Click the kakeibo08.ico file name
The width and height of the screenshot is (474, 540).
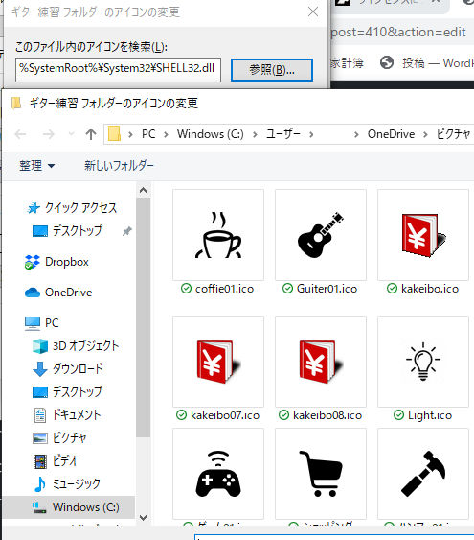point(327,415)
